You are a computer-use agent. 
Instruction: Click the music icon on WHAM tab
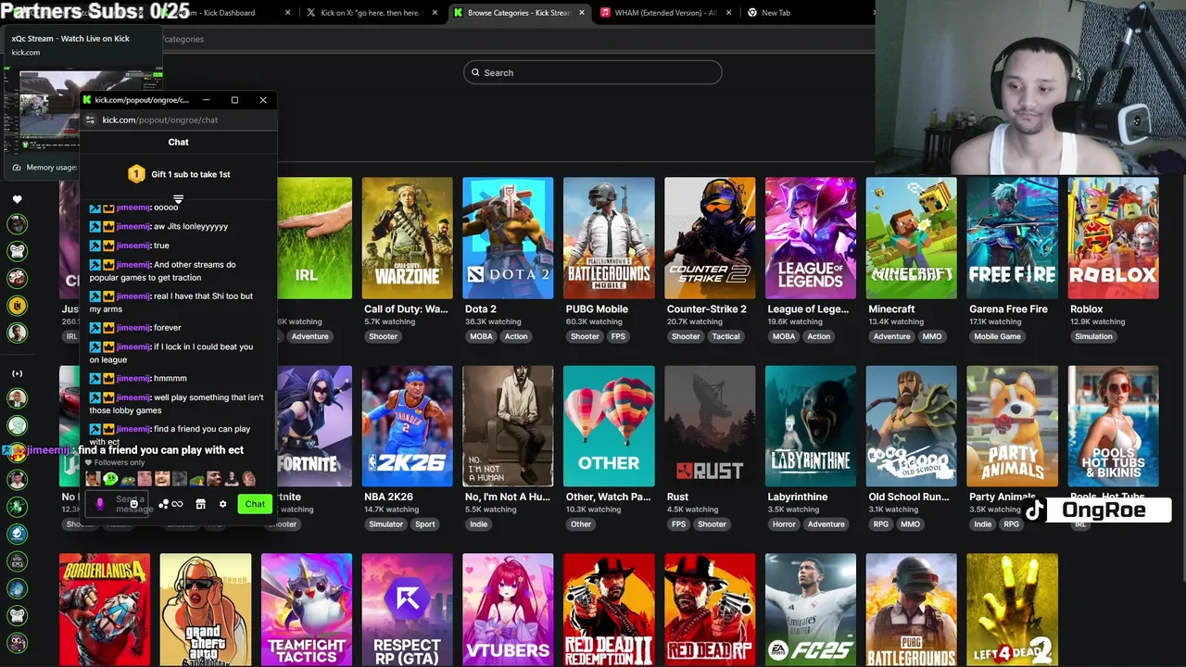[x=605, y=13]
